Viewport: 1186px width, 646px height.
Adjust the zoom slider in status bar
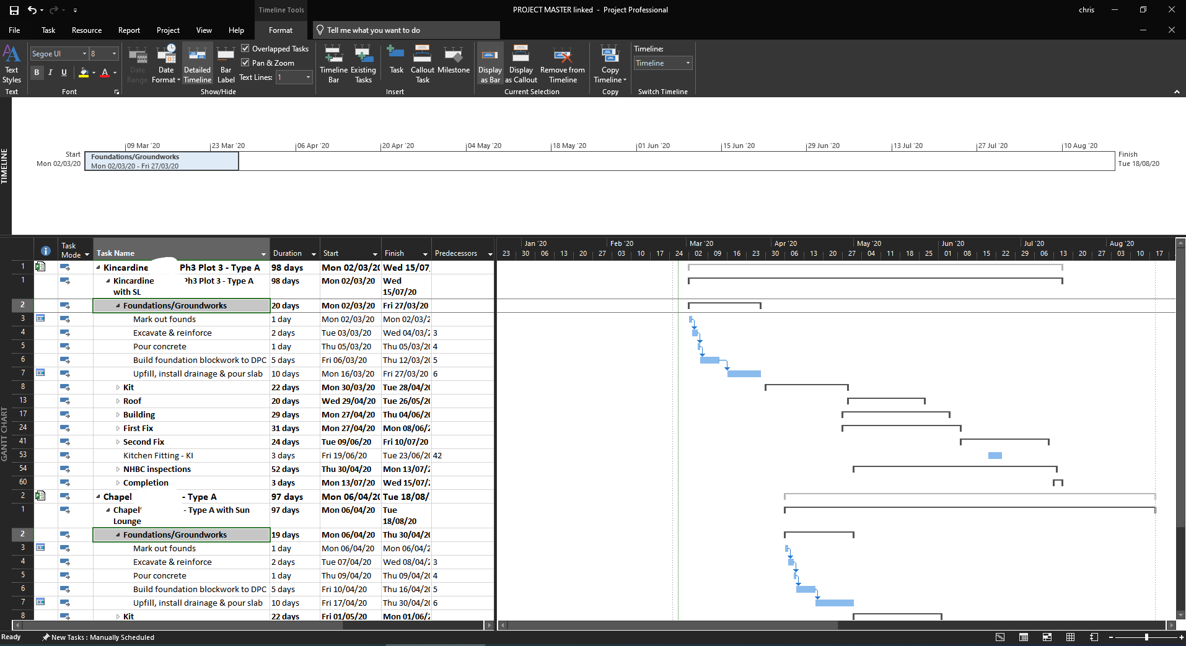1146,637
